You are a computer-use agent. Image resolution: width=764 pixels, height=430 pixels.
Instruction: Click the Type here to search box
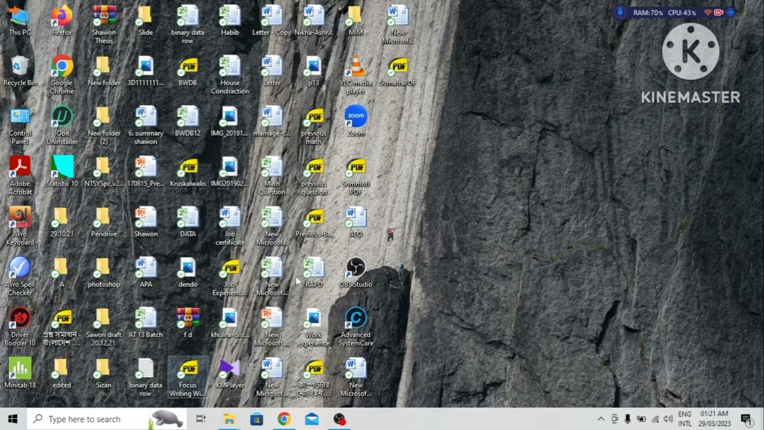click(x=107, y=419)
